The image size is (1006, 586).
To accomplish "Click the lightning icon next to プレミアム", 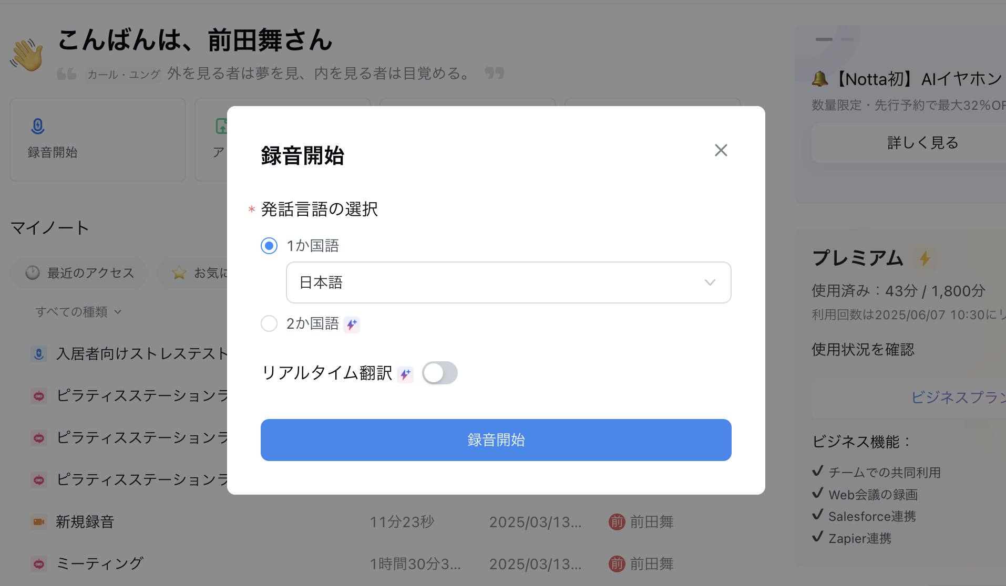I will [x=925, y=258].
